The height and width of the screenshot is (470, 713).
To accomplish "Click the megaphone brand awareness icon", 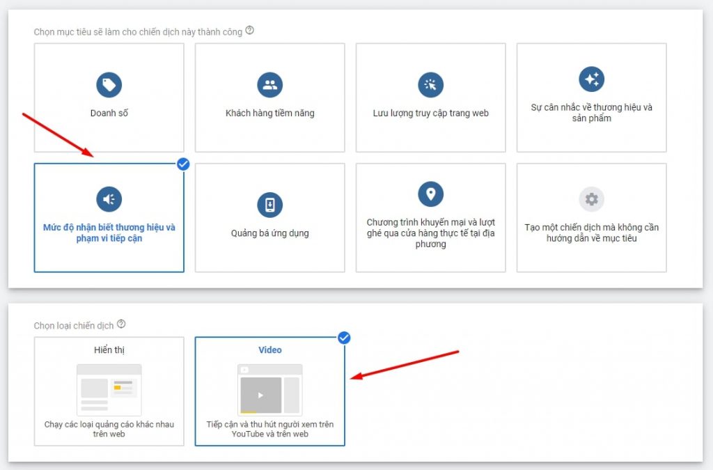I will pos(109,199).
